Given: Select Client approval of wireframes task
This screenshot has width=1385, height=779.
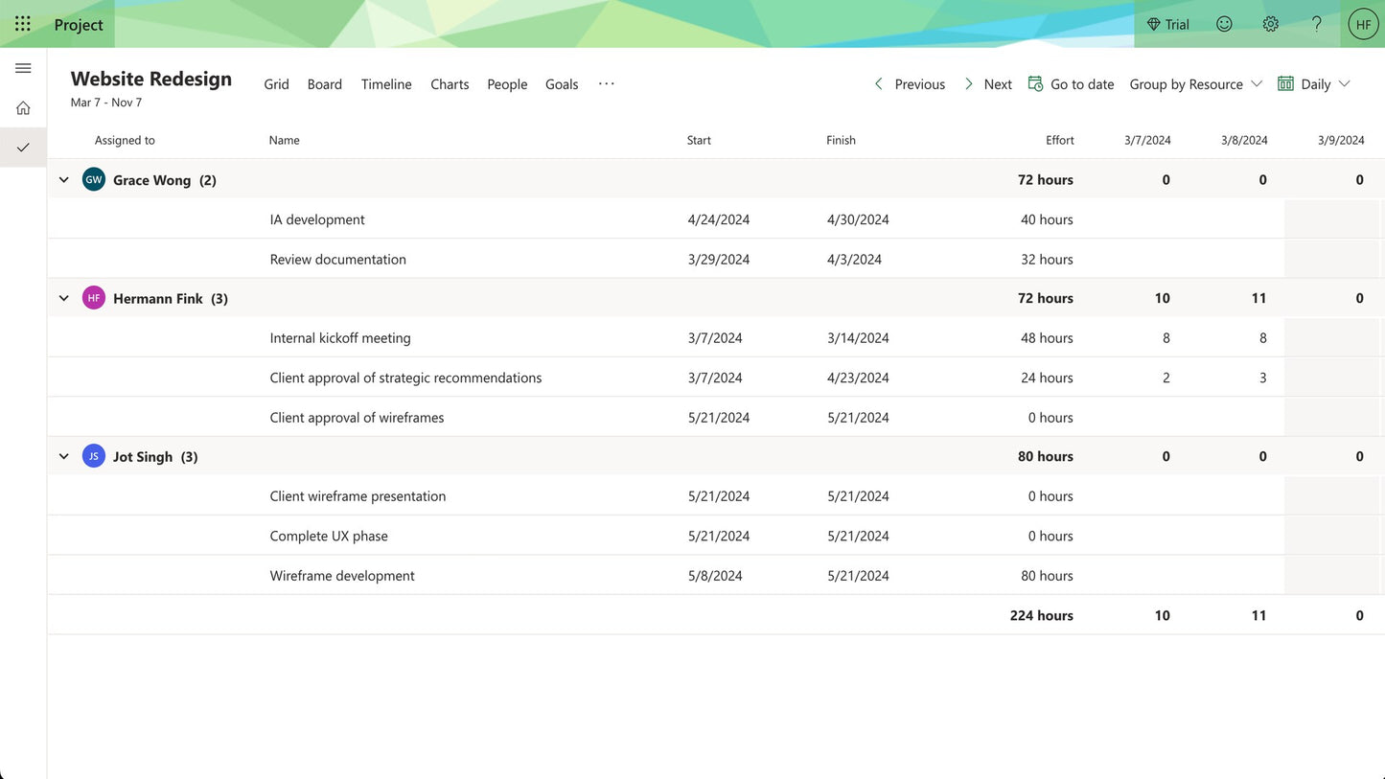Looking at the screenshot, I should point(357,417).
